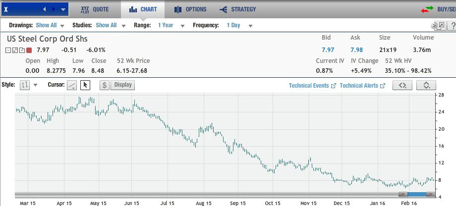Open the Range 1 Year dropdown
Viewport: 456px width, 206px height.
click(171, 25)
